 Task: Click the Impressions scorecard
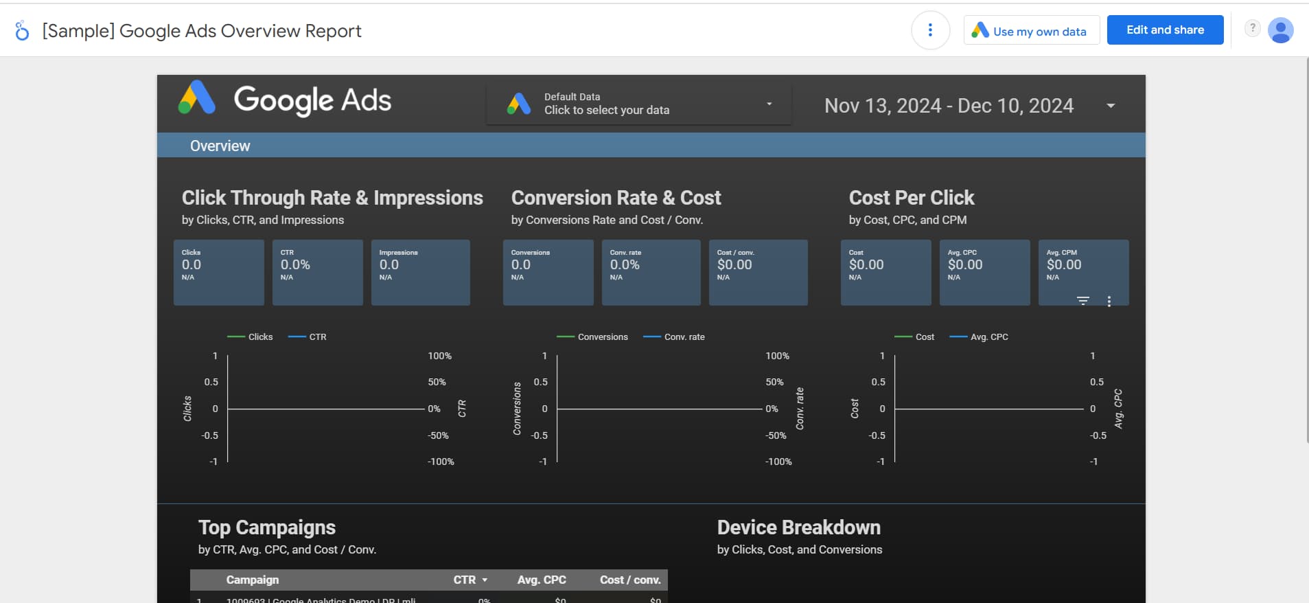click(420, 272)
